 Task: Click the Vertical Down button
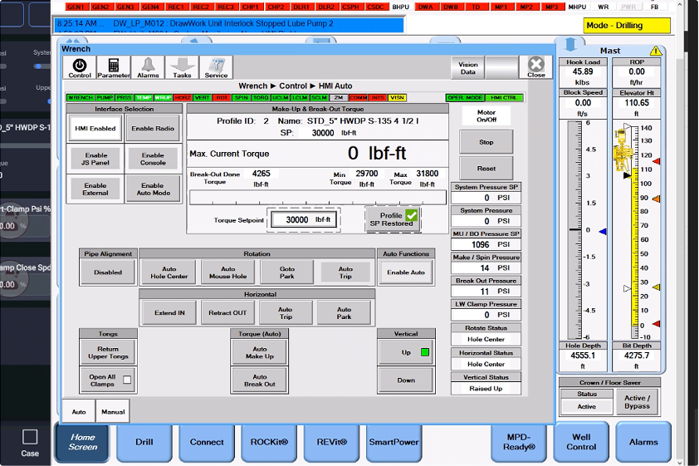[406, 380]
